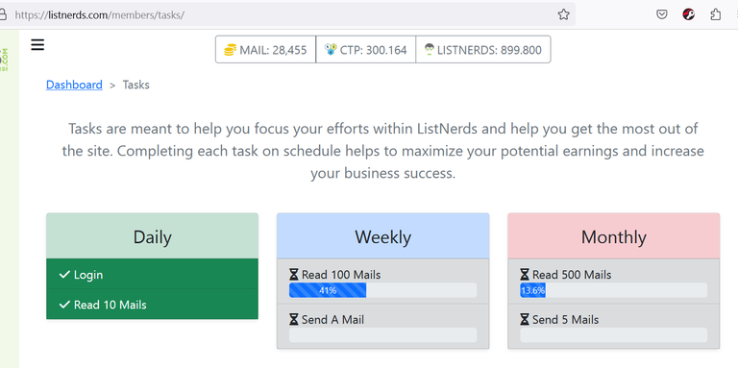Screen dimensions: 738x368
Task: Bookmark this page with the star icon
Action: point(563,14)
